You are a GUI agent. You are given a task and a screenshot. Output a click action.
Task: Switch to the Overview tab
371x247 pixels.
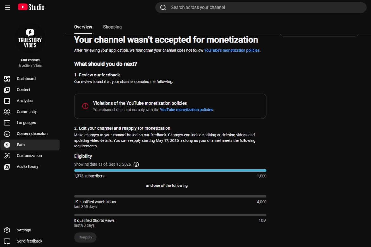[x=83, y=27]
